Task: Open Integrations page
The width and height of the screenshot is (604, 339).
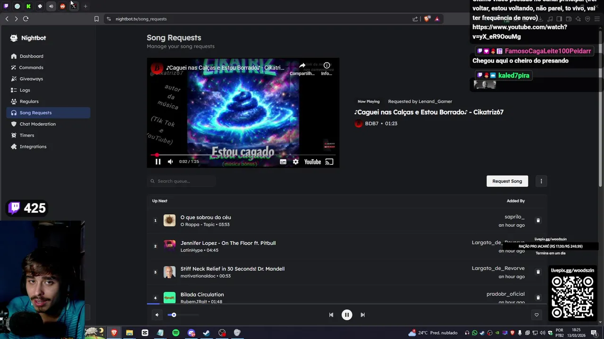Action: tap(33, 146)
